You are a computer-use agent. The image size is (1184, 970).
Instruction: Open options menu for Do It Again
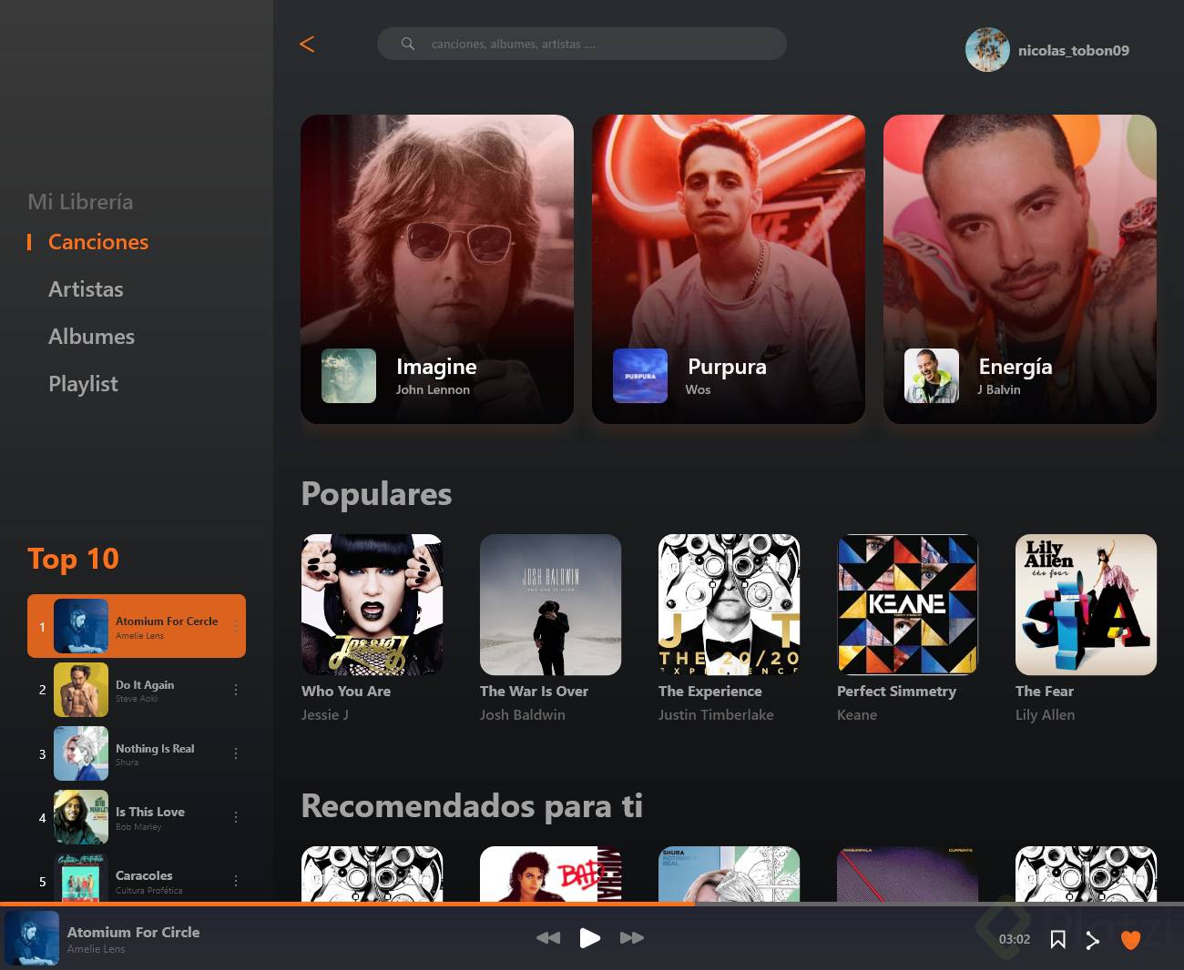tap(235, 690)
